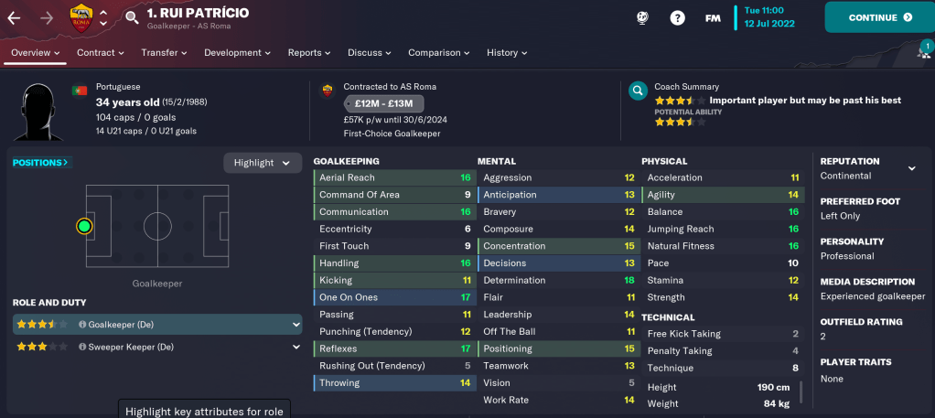Click the AS Roma club badge
Screen dimensions: 935x418
pos(81,16)
